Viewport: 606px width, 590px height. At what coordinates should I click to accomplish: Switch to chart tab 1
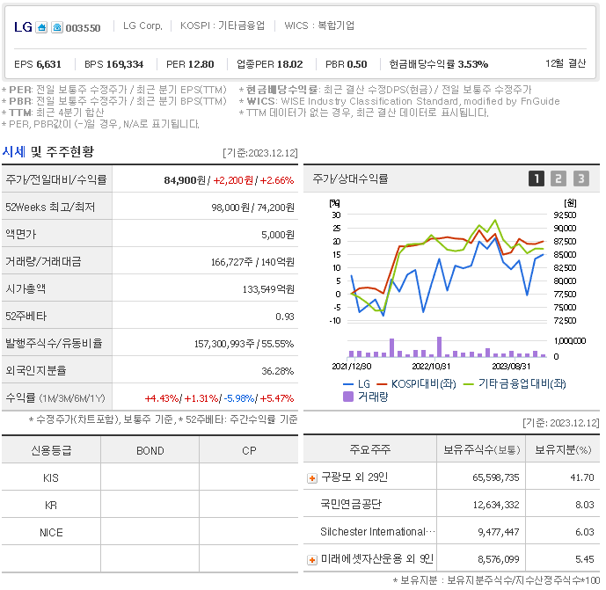536,178
